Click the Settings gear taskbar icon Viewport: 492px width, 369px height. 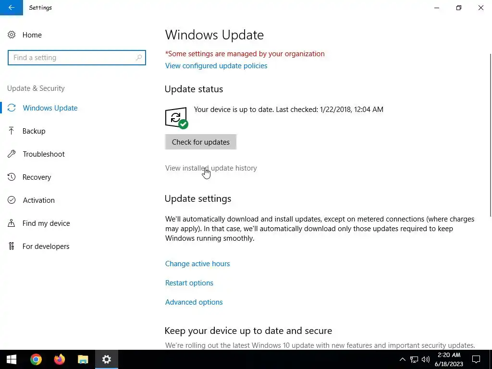(106, 359)
